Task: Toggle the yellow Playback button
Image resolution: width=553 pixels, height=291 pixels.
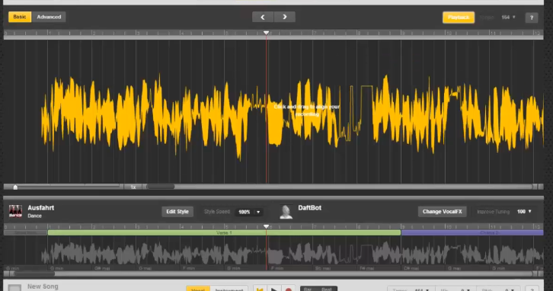Action: pyautogui.click(x=459, y=18)
